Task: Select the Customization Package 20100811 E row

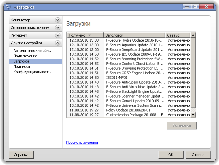Action: point(129,115)
